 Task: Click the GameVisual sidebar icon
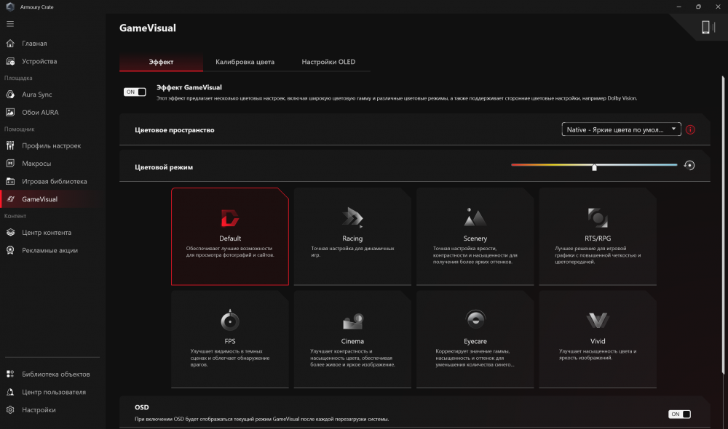[x=10, y=199]
